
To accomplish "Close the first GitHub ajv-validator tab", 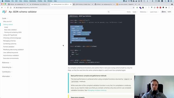I will point(27,4).
